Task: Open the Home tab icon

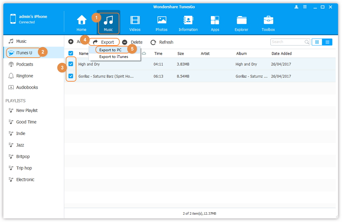Action: pos(82,20)
